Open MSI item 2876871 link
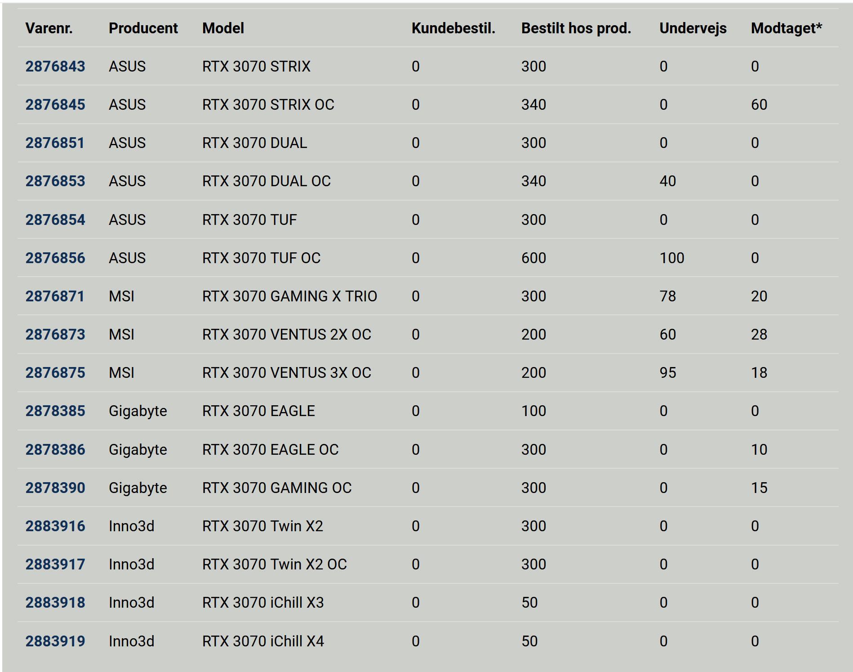 (55, 296)
